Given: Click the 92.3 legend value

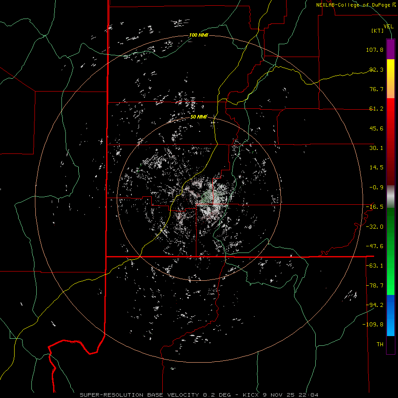Looking at the screenshot, I should 376,69.
